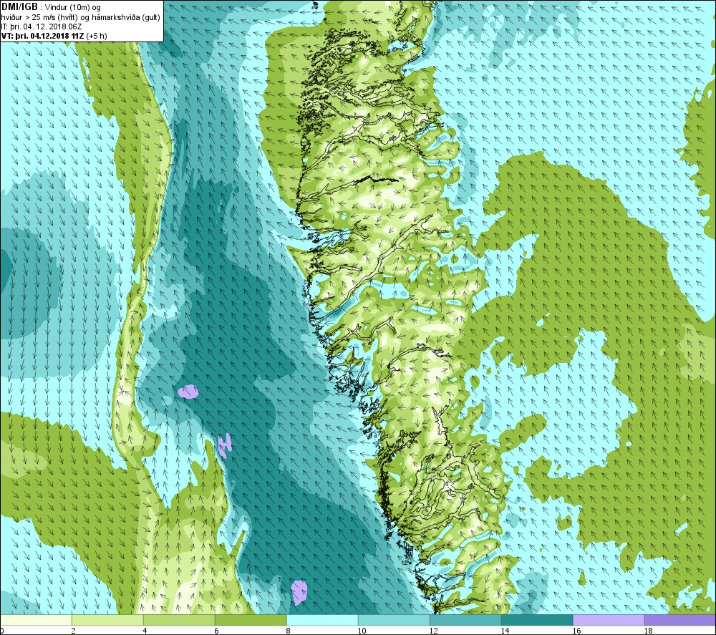The width and height of the screenshot is (716, 635).
Task: Click the "Vindur (10m) og" header text
Action: click(73, 7)
